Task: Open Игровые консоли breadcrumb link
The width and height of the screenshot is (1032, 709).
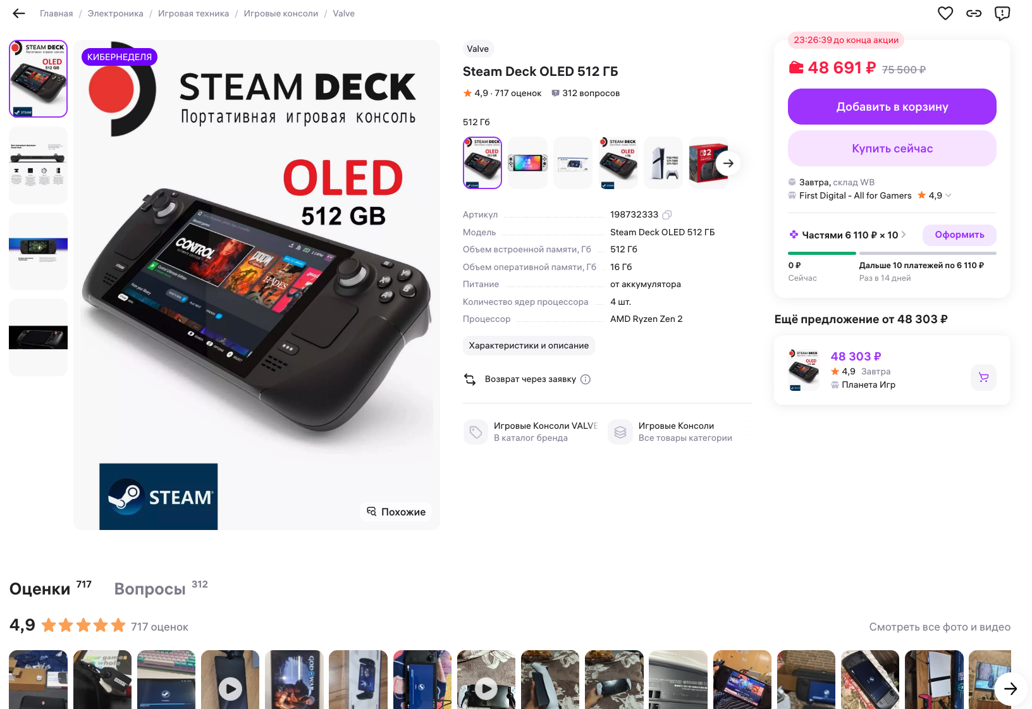Action: (281, 13)
